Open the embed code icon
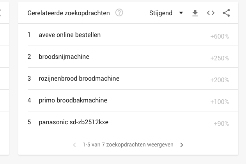Image resolution: width=246 pixels, height=164 pixels. [211, 13]
